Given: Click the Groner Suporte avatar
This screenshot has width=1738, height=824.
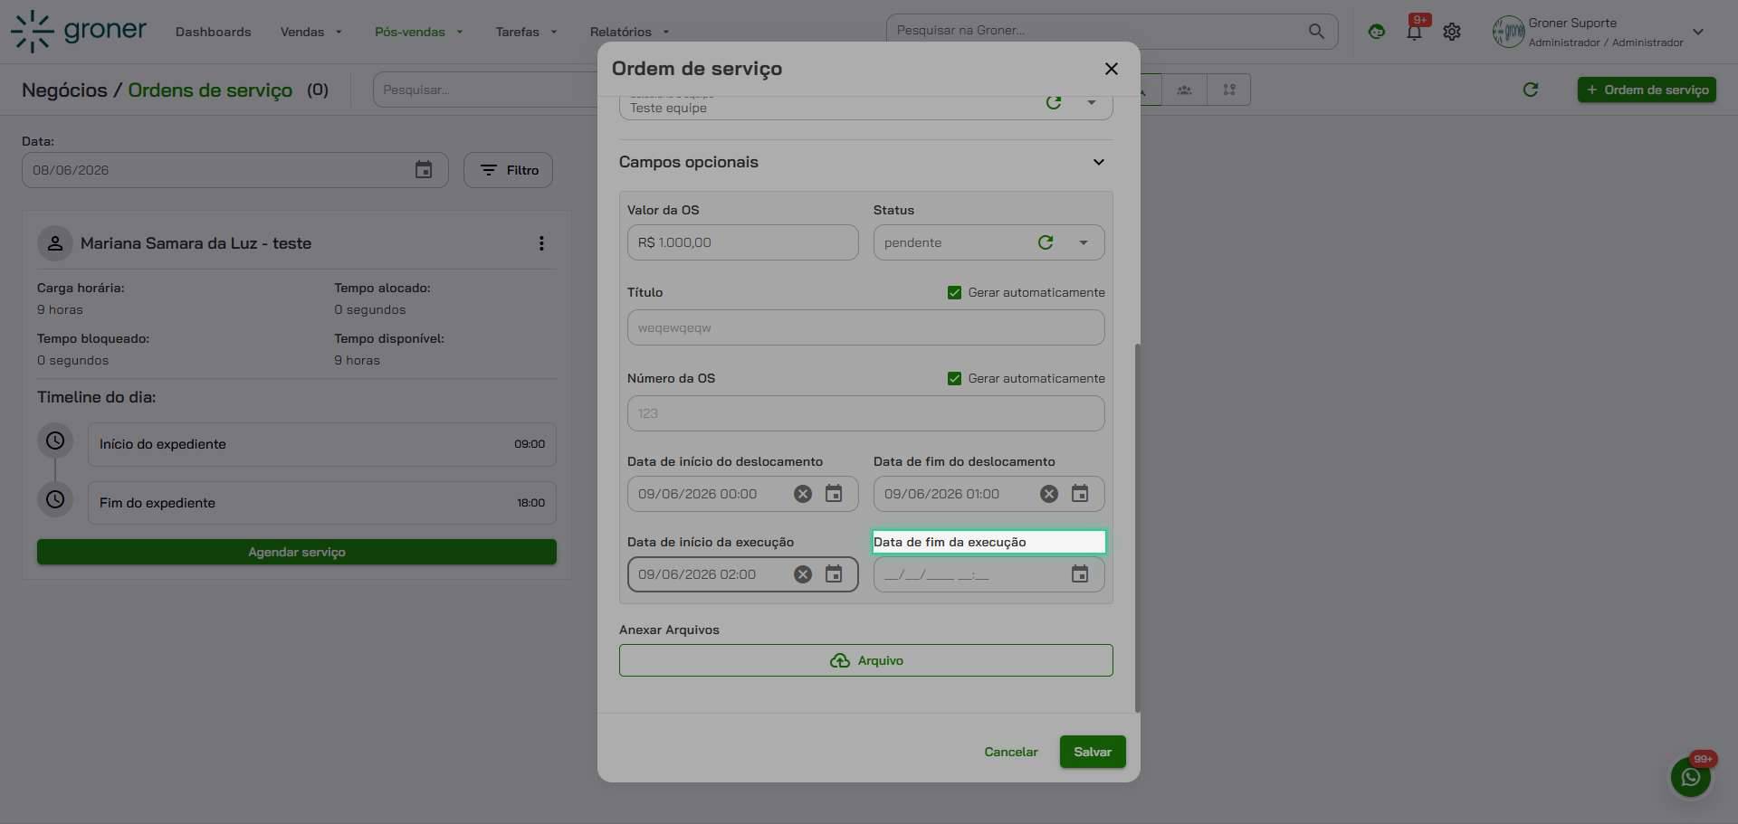Looking at the screenshot, I should (x=1508, y=32).
